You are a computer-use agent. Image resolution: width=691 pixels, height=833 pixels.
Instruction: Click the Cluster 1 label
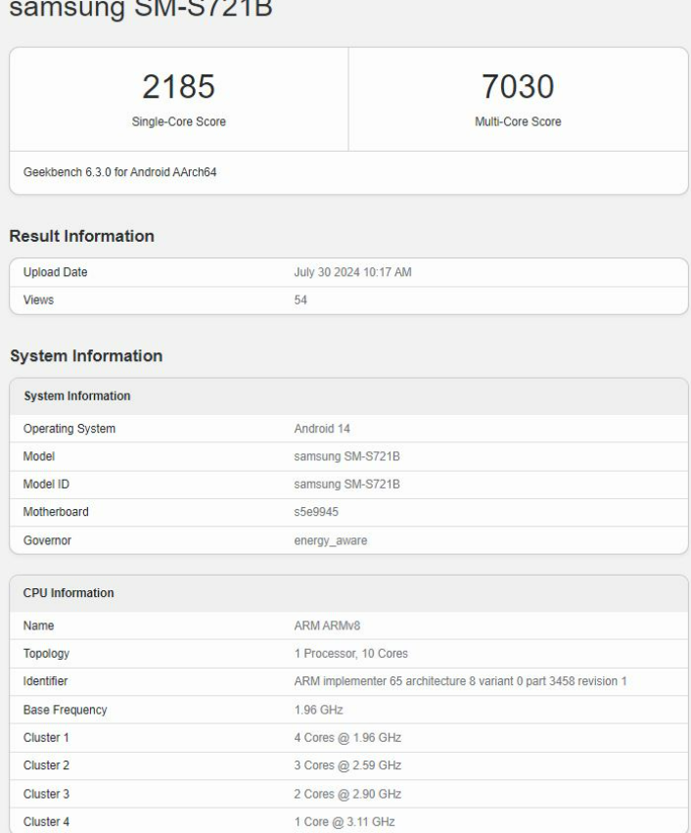(x=46, y=737)
